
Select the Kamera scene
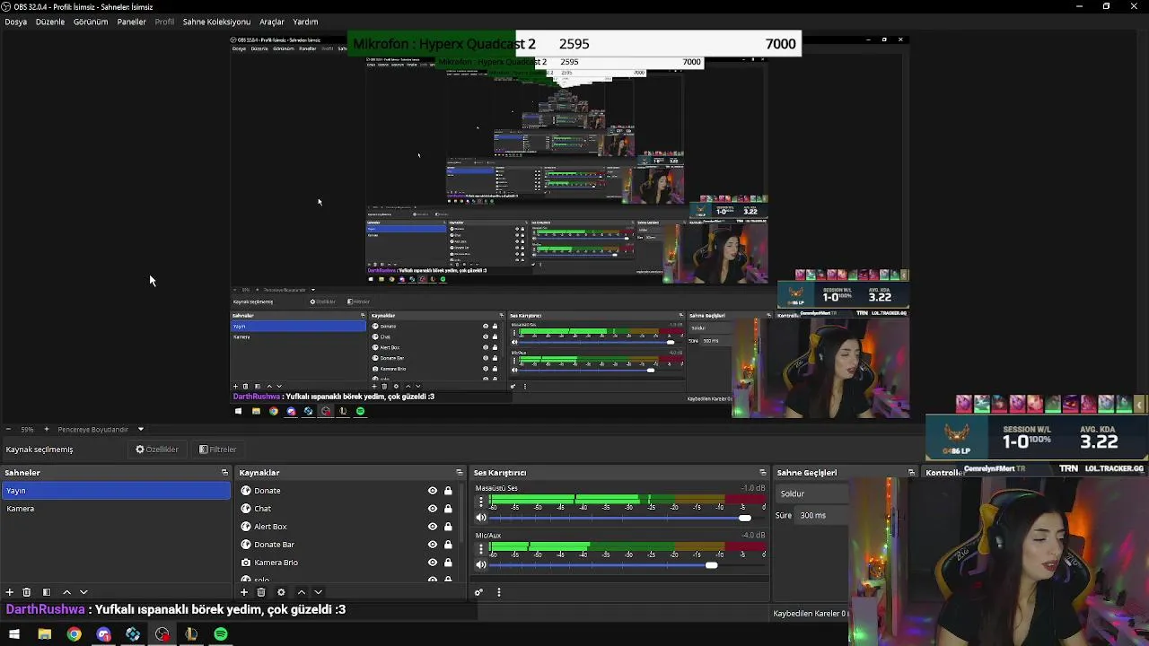(x=116, y=509)
